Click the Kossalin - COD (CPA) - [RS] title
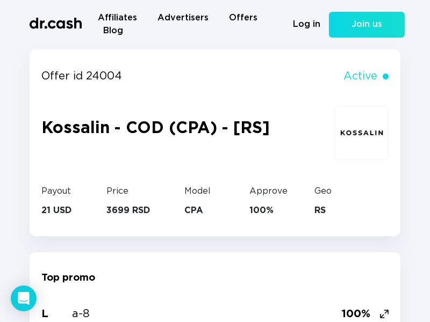The width and height of the screenshot is (430, 322). click(155, 127)
